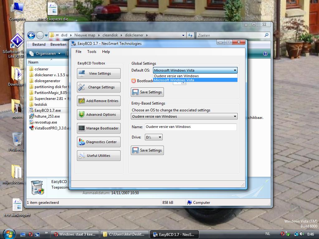The height and width of the screenshot is (239, 319).
Task: Select Downloads folder desktop icon
Action: point(16,76)
